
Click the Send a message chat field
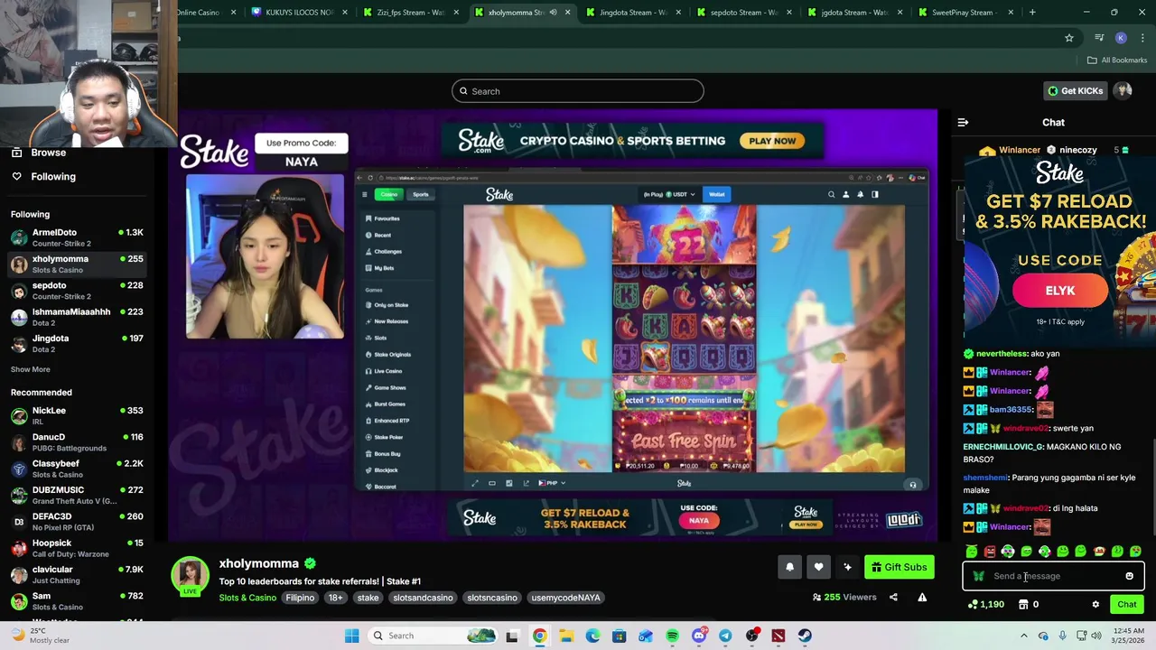click(x=1053, y=576)
